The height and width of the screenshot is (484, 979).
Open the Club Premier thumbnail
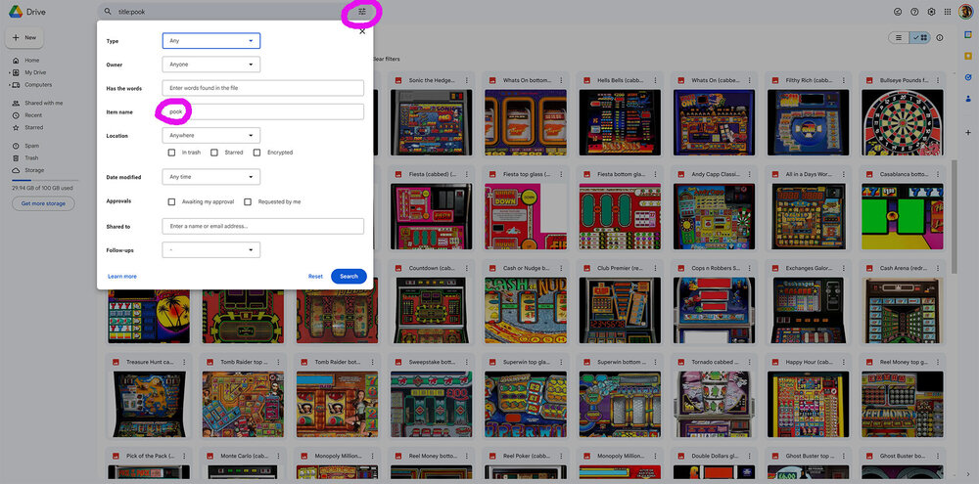(620, 310)
